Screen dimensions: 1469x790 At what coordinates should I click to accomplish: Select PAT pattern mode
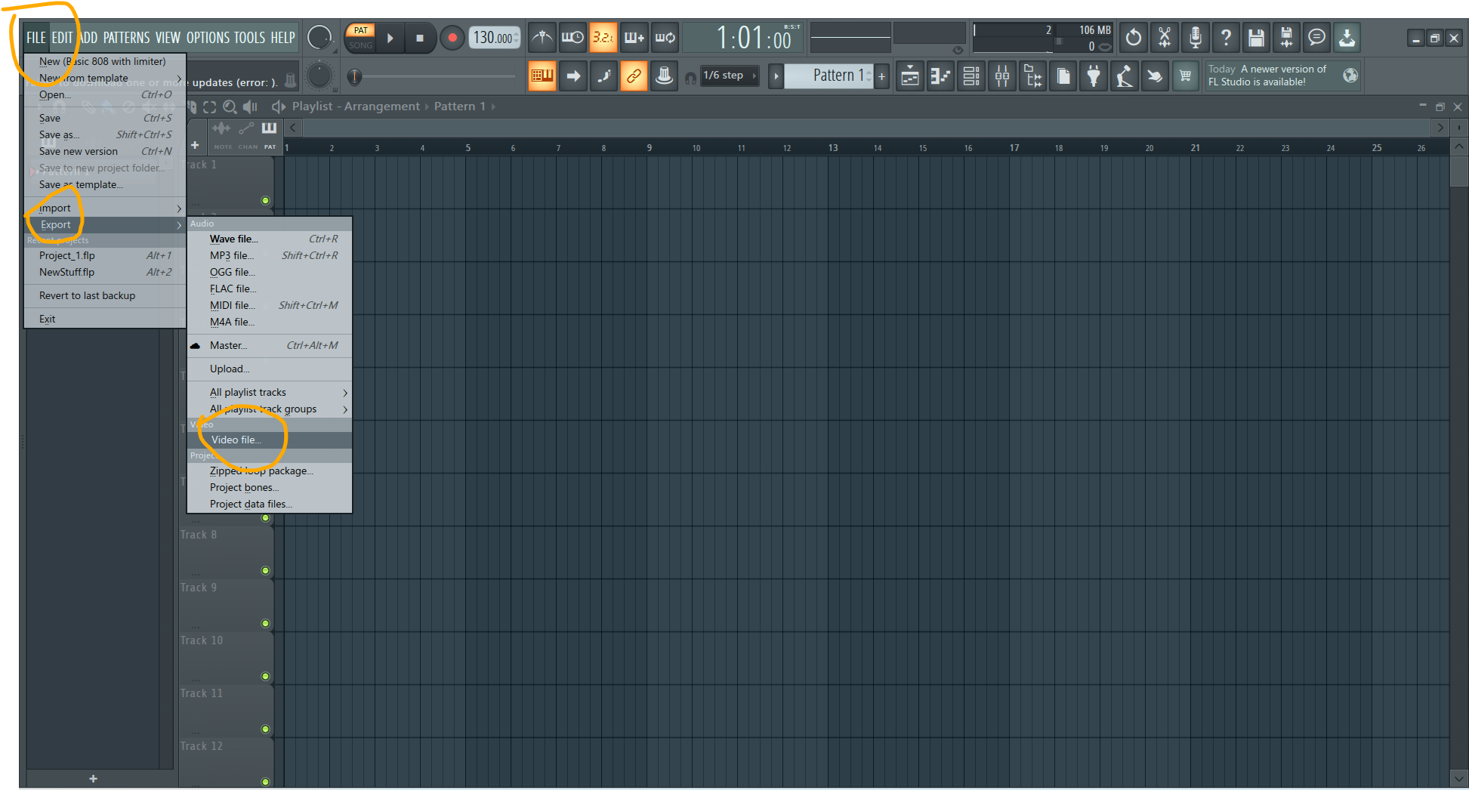[x=361, y=30]
